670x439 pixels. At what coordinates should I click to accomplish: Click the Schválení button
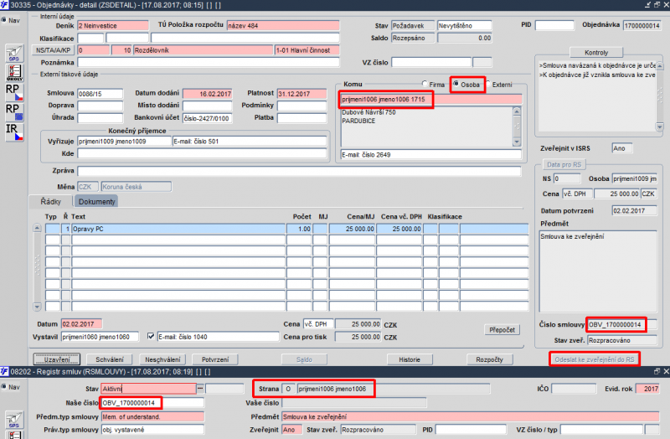pos(110,359)
